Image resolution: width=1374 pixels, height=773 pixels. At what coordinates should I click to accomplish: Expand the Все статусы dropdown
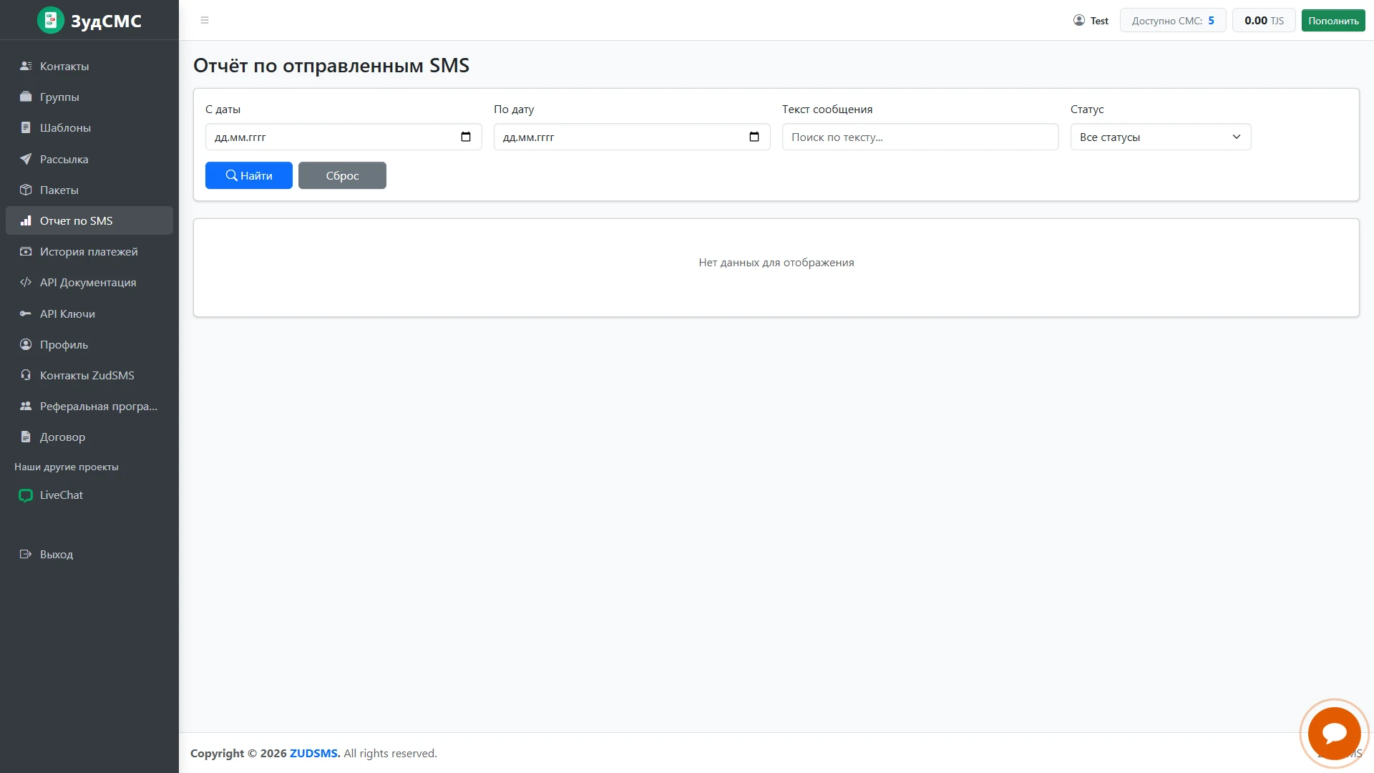pos(1161,137)
